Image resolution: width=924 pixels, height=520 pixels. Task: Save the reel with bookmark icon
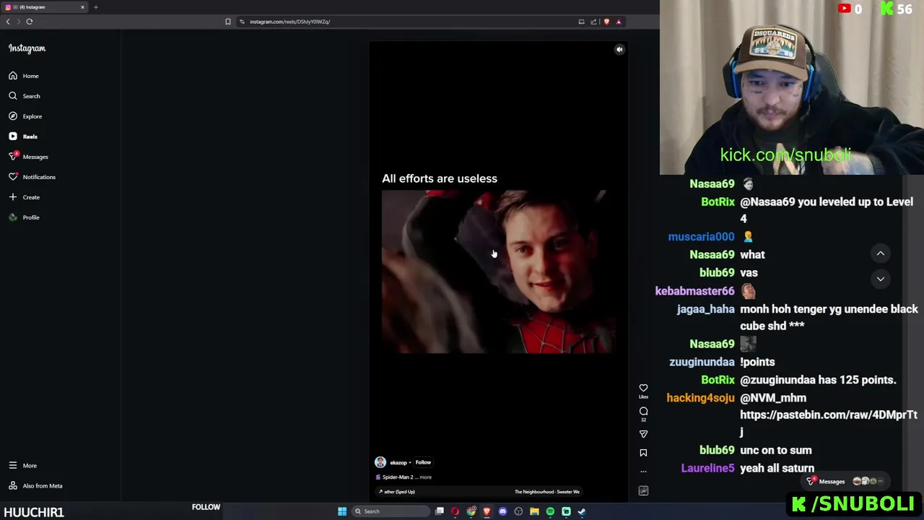pyautogui.click(x=643, y=453)
